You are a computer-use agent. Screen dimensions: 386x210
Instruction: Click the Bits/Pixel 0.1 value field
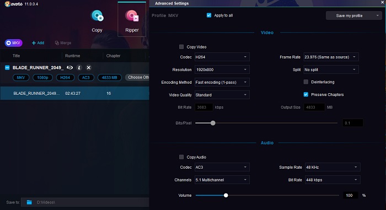[x=352, y=123]
